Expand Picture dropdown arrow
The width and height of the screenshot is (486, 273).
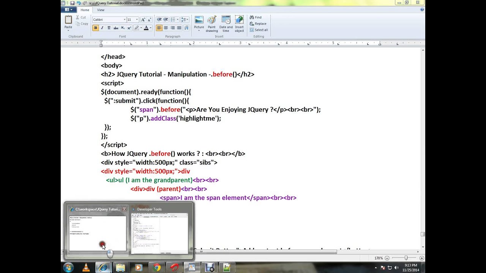(x=199, y=30)
